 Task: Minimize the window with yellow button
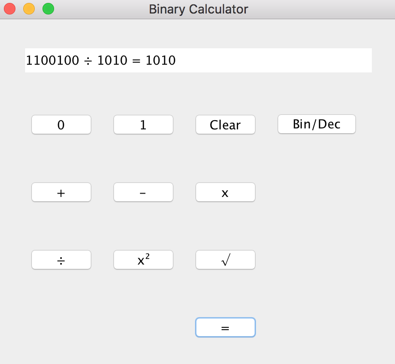tap(29, 9)
